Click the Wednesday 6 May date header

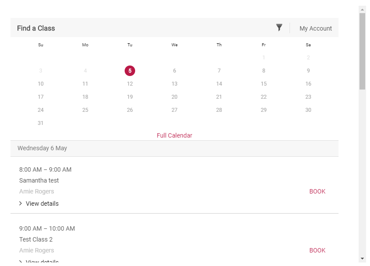(42, 148)
